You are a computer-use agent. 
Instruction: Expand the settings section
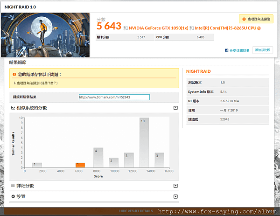click(x=175, y=196)
